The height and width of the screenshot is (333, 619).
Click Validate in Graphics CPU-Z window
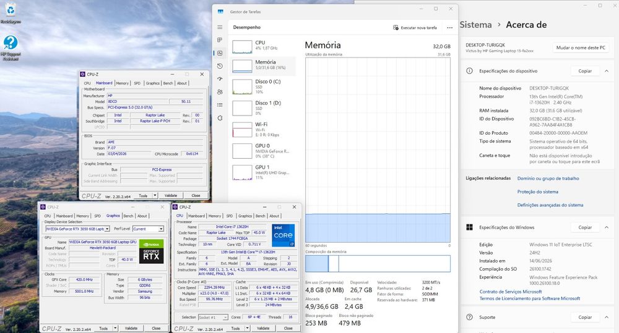tap(131, 328)
